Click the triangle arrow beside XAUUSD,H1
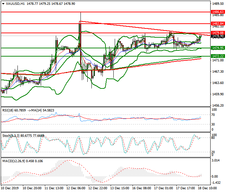226x192 pixels. [x=3, y=4]
